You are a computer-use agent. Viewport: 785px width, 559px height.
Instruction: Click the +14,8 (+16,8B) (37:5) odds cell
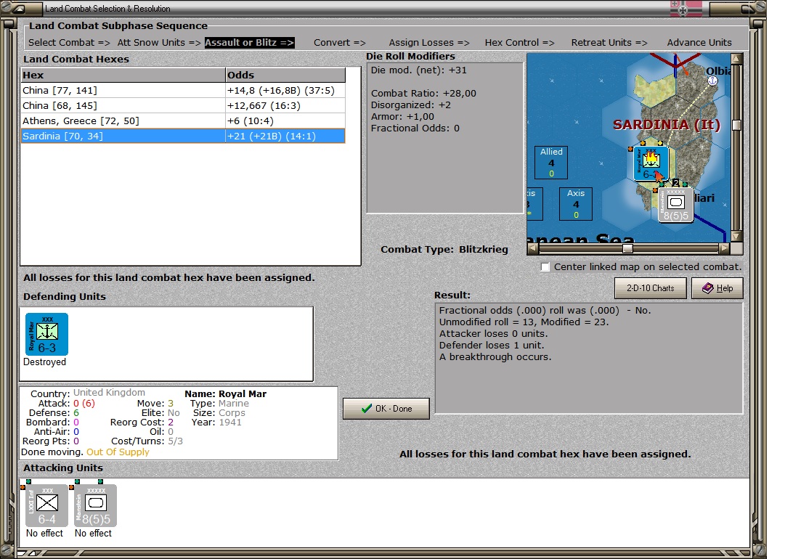tap(285, 91)
